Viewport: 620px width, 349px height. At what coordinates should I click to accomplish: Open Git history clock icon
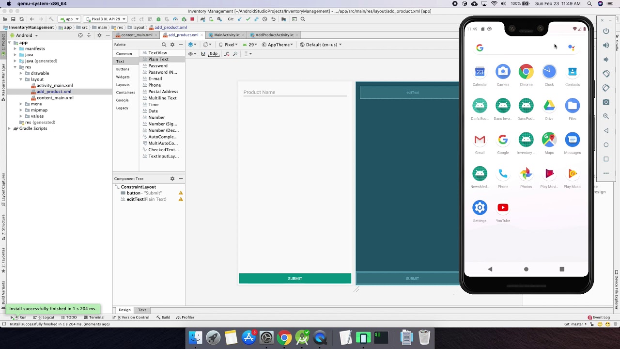(x=265, y=19)
